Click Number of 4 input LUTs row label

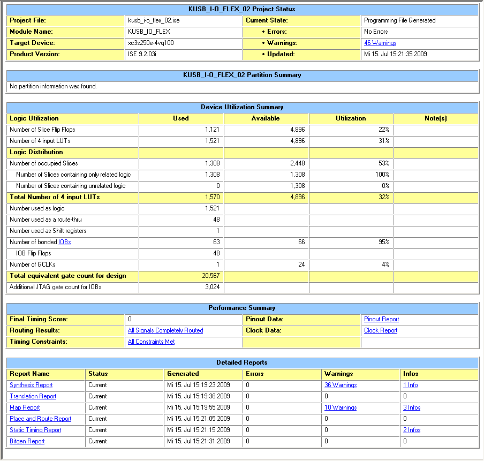(x=40, y=141)
